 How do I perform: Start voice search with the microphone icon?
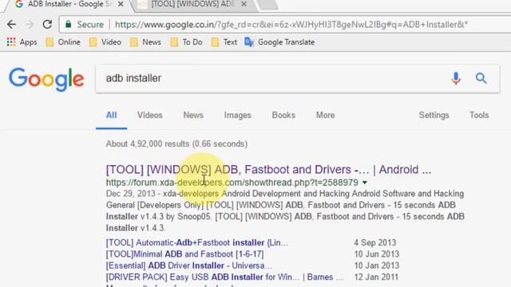click(x=456, y=78)
